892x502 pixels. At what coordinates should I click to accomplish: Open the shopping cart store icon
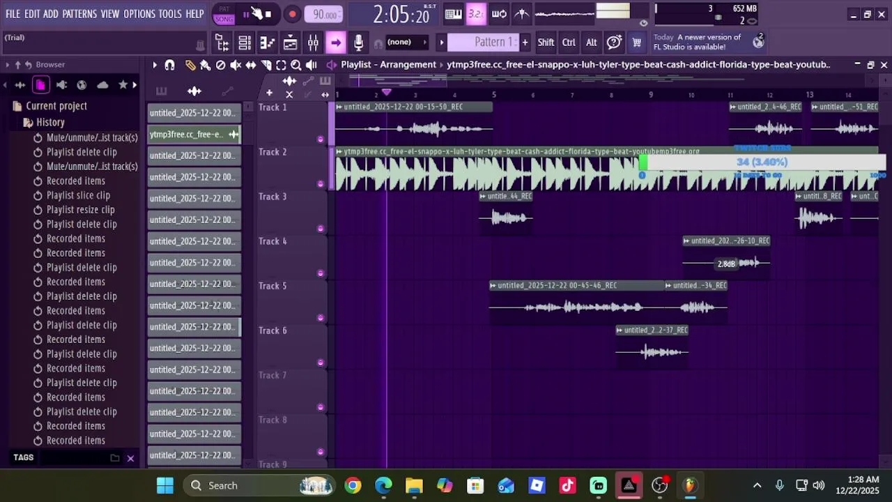pos(636,43)
